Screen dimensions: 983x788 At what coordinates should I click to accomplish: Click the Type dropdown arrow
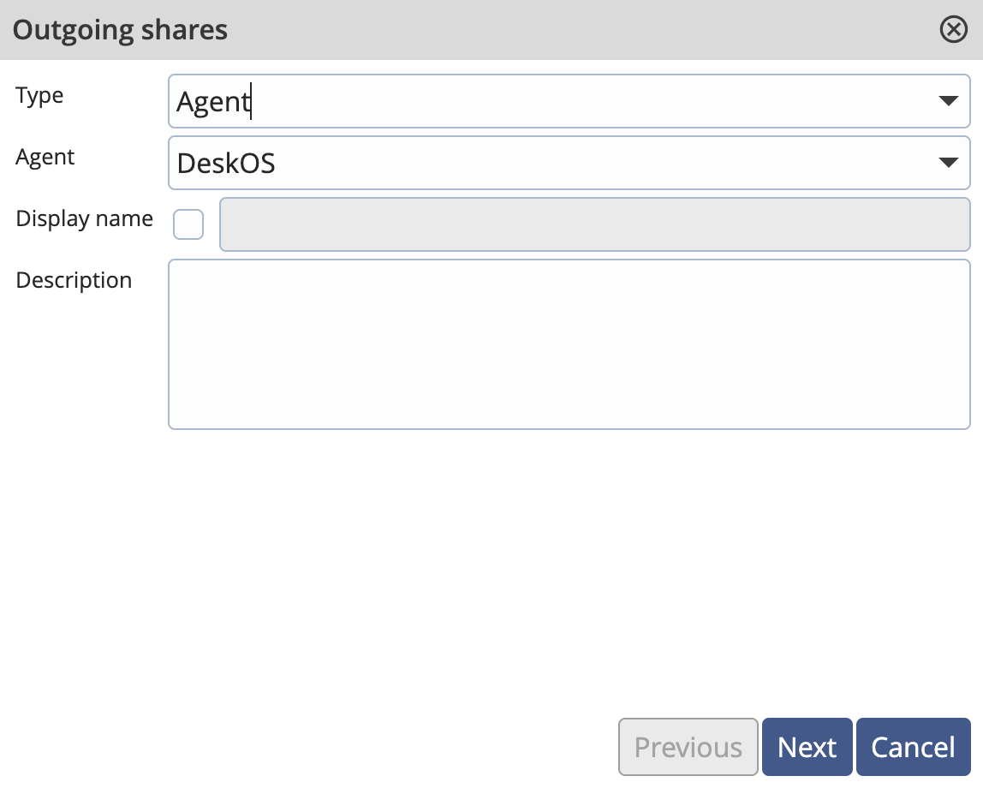[948, 100]
